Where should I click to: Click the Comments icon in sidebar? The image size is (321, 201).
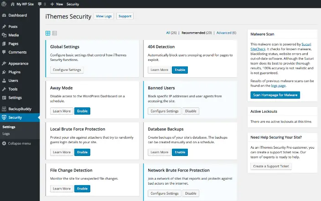click(x=4, y=52)
